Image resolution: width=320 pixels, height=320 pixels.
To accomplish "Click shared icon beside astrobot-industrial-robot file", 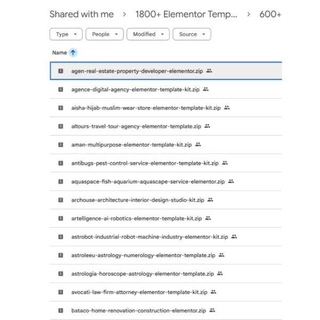I will click(234, 236).
